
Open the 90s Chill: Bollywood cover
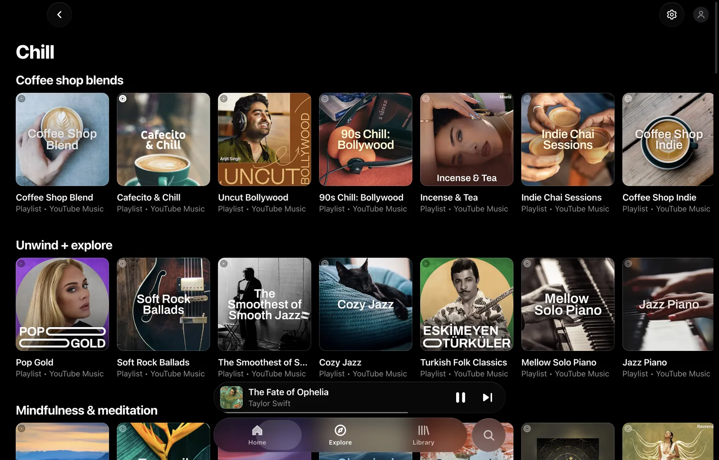point(366,140)
